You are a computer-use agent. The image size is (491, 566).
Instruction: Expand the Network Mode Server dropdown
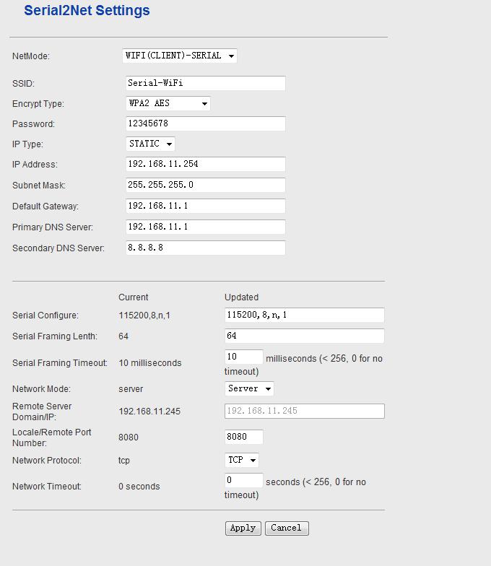[249, 389]
